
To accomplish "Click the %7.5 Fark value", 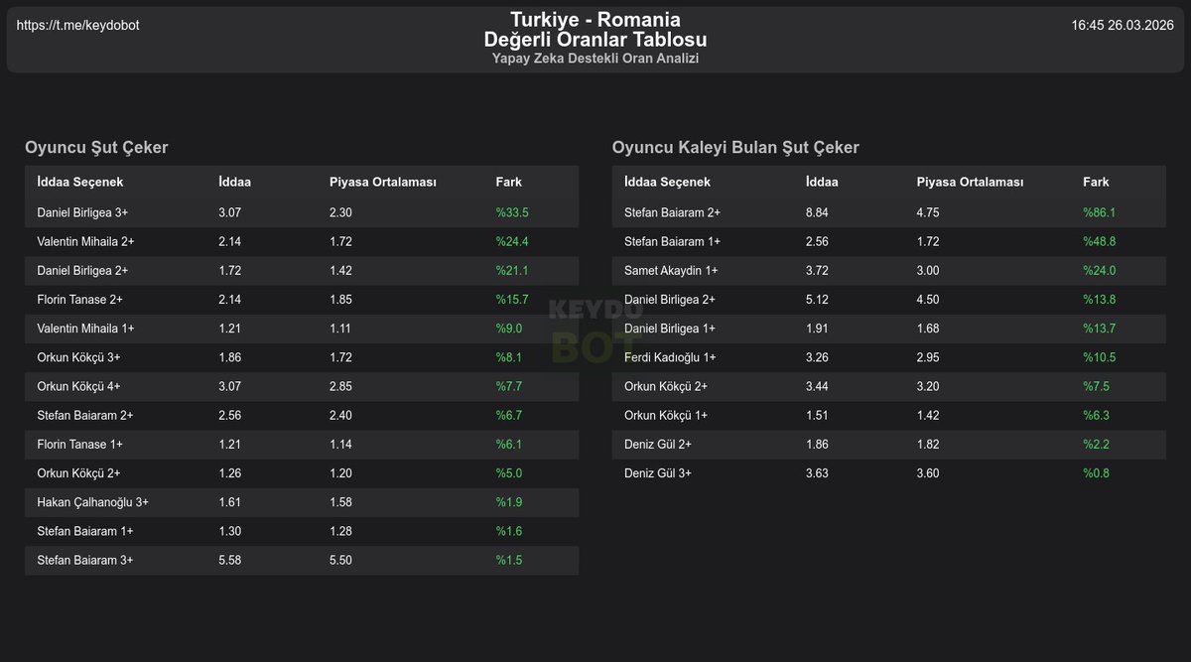I will click(x=1097, y=386).
